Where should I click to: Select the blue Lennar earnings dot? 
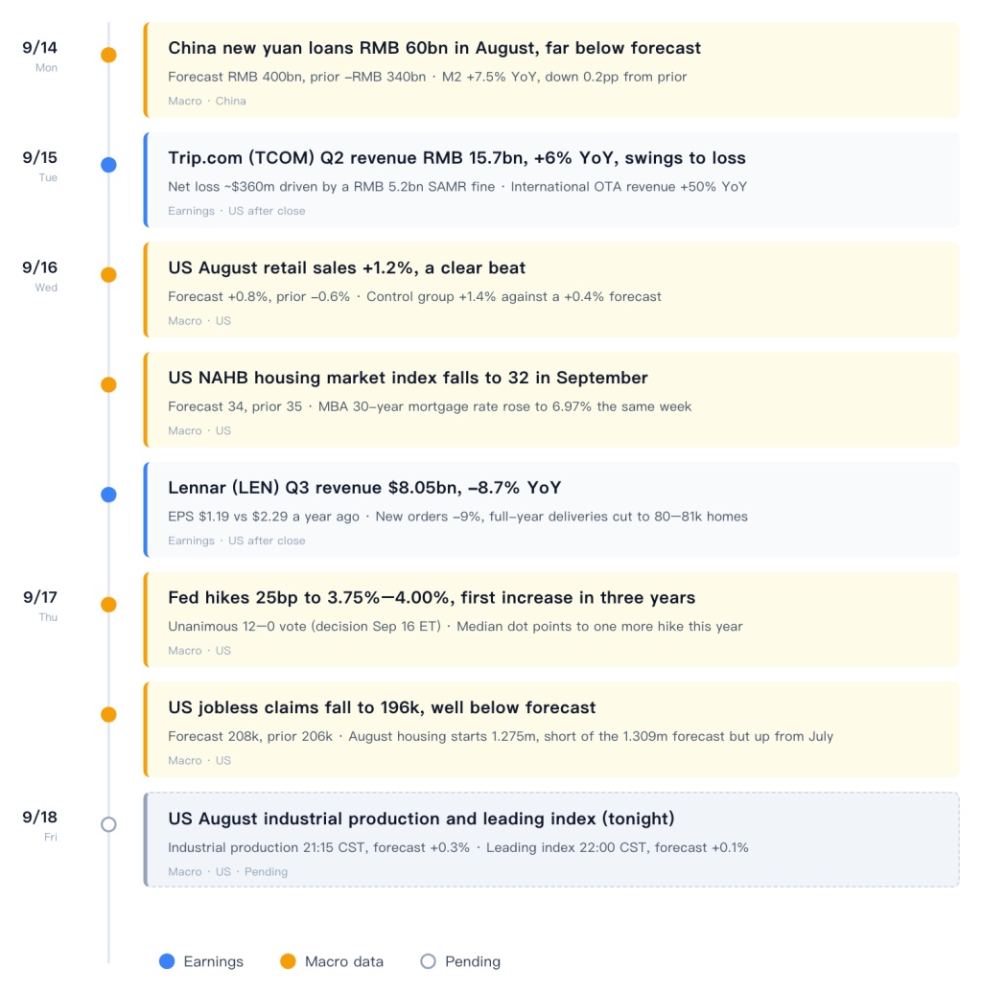[x=109, y=495]
